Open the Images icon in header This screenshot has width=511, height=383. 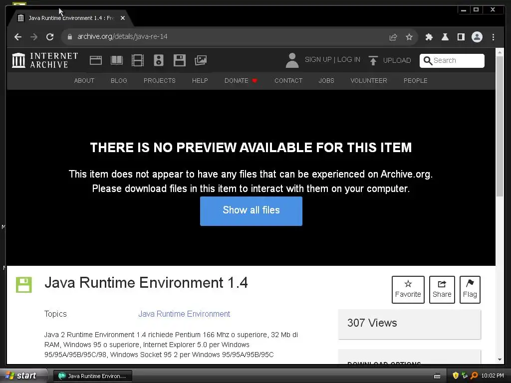tap(201, 60)
